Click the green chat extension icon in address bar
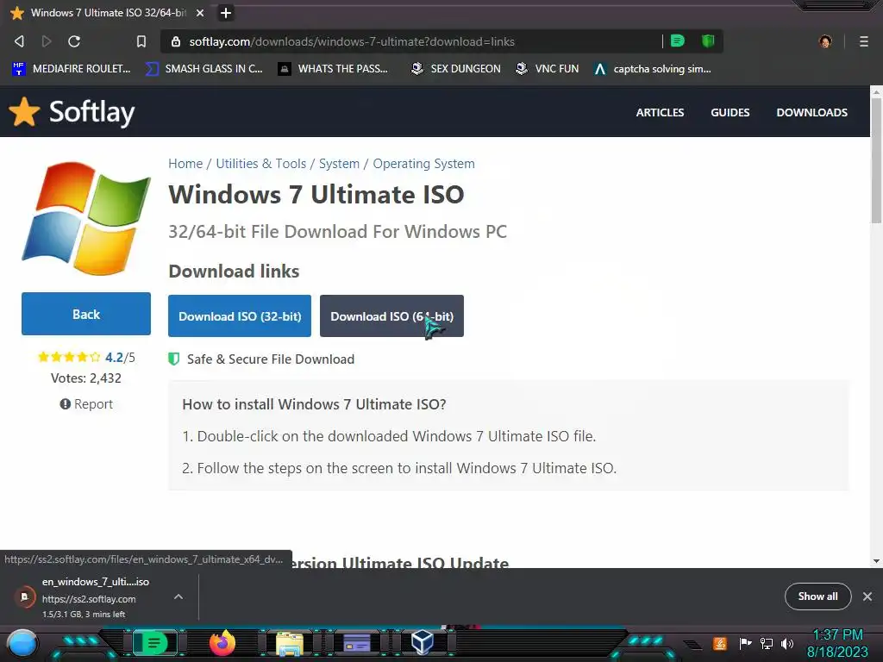This screenshot has height=662, width=883. tap(678, 41)
